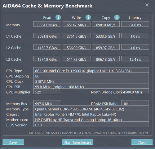Click the Memory Copy value 69810 MB/s
The image size is (155, 149).
106,24
